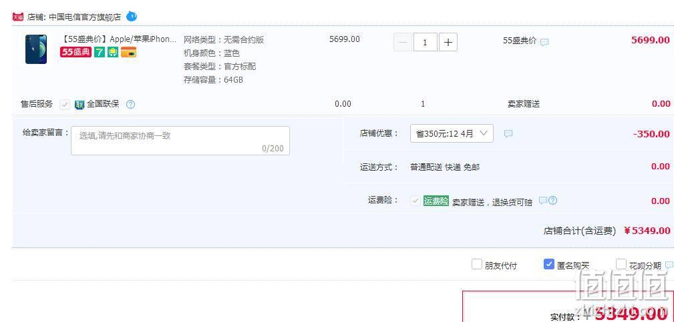Toggle the 运费险 checkbox
The width and height of the screenshot is (674, 322).
coord(415,201)
